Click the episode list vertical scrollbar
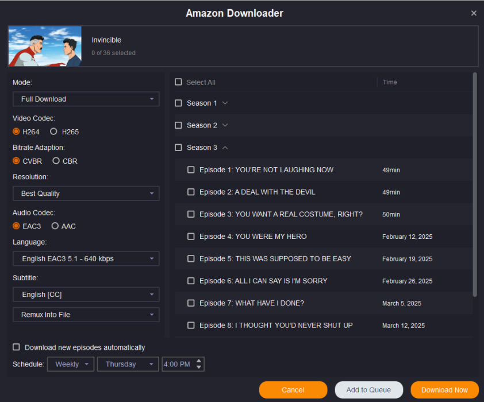484x402 pixels. (x=475, y=185)
